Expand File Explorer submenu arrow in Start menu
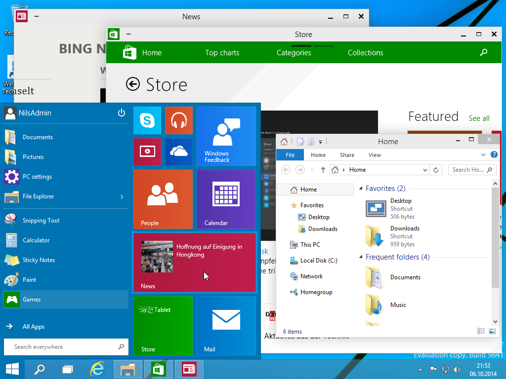The width and height of the screenshot is (506, 379). [122, 196]
